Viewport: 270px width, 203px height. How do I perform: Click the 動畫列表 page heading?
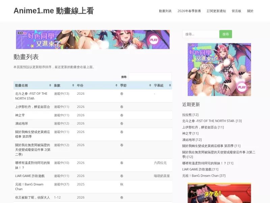pyautogui.click(x=26, y=57)
